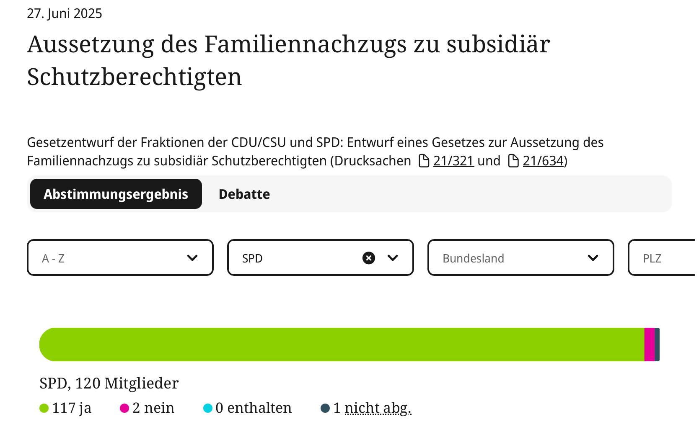699x440 pixels.
Task: Click the chevron in the A - Z dropdown
Action: [192, 258]
